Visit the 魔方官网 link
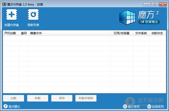This screenshot has width=169, height=111. 134,107
